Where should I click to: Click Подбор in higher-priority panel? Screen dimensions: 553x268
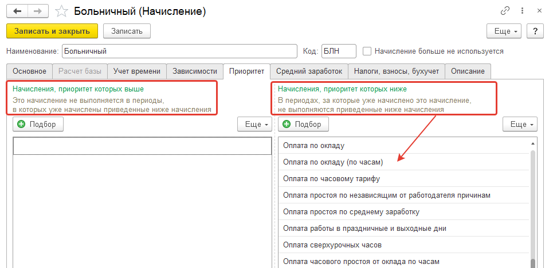(x=38, y=124)
